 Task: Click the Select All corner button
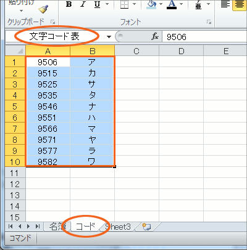click(15, 50)
